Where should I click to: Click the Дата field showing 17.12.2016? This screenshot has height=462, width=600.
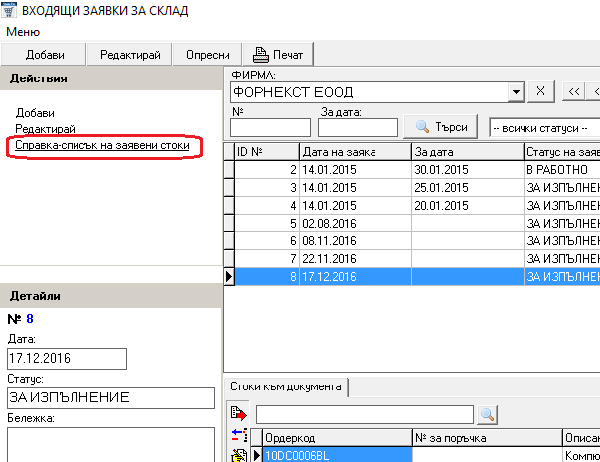pos(67,359)
